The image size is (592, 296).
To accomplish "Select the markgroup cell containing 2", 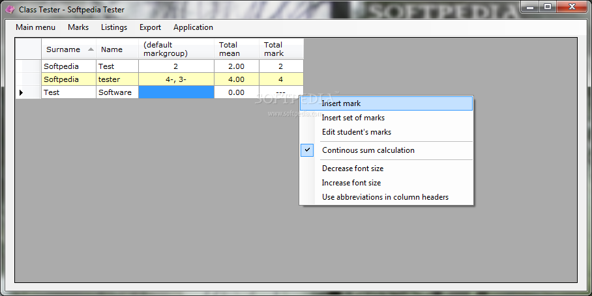I will point(176,66).
